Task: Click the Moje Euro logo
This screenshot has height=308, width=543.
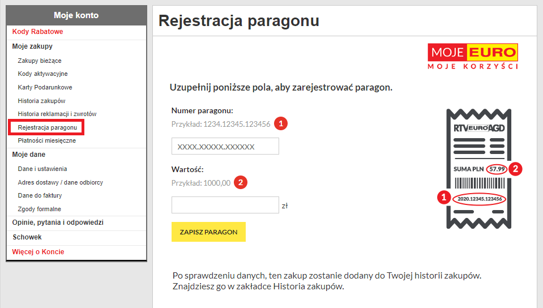Action: point(473,58)
